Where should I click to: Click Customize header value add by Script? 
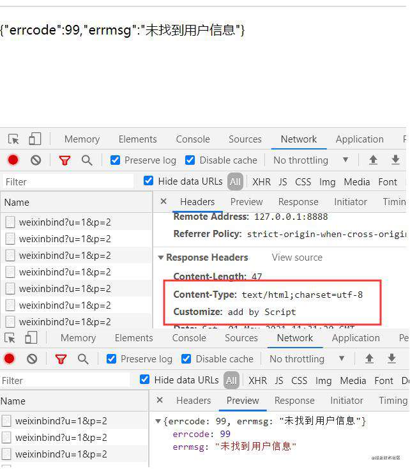point(262,312)
